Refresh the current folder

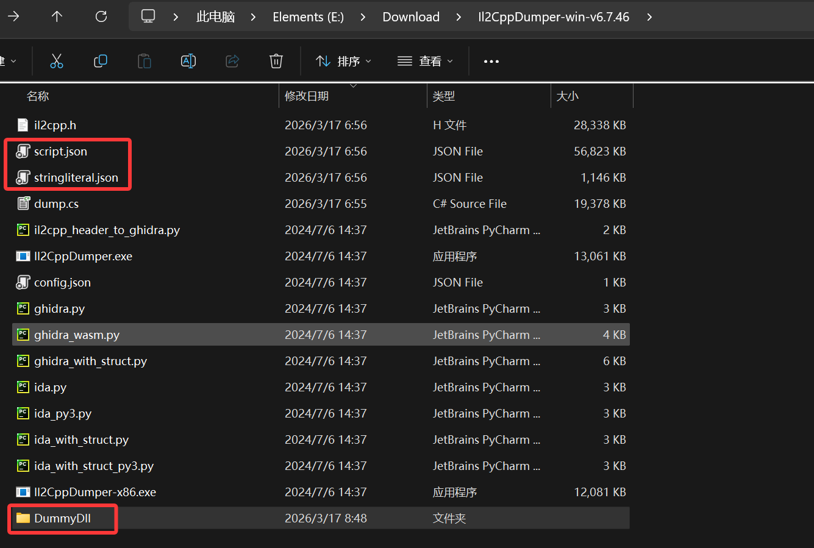pyautogui.click(x=101, y=16)
